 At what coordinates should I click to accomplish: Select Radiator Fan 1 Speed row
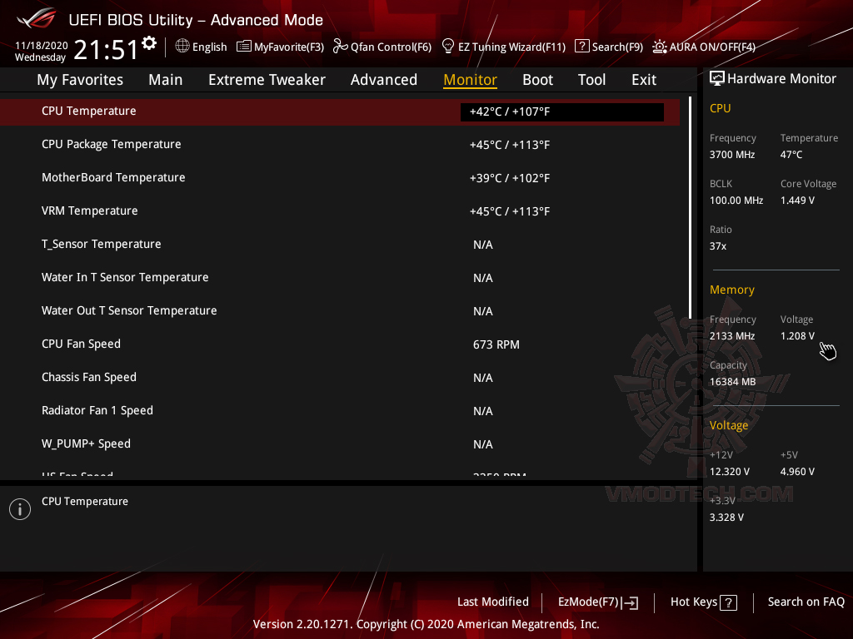340,411
